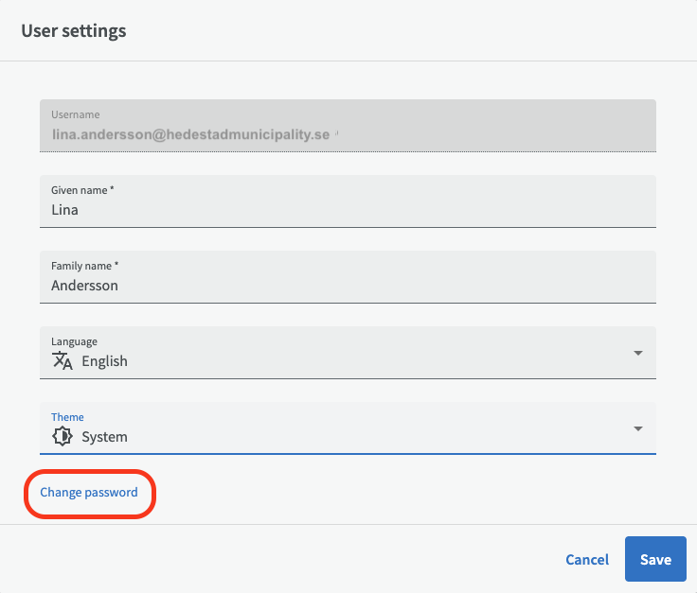The image size is (697, 593).
Task: Open the Change password link
Action: pos(89,493)
